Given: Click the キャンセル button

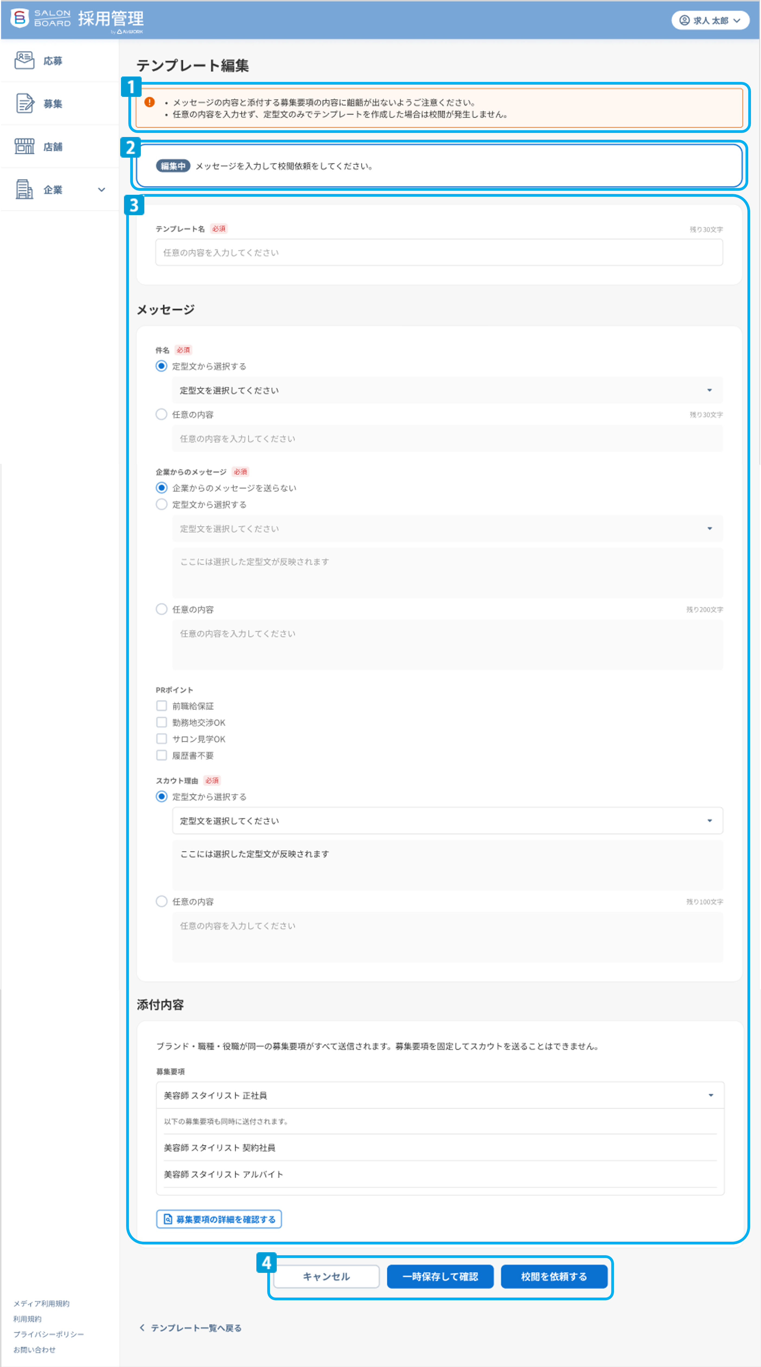Looking at the screenshot, I should (x=326, y=1276).
